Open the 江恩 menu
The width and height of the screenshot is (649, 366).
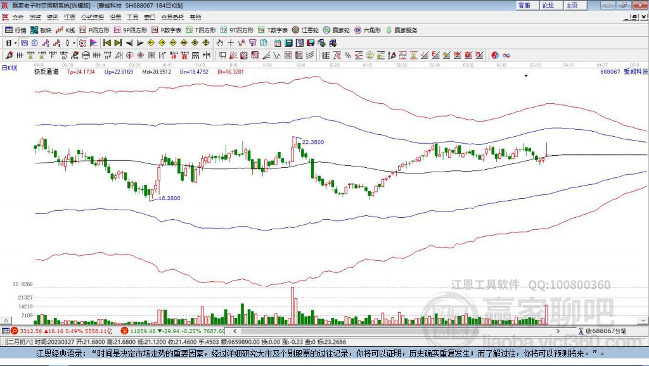point(70,17)
